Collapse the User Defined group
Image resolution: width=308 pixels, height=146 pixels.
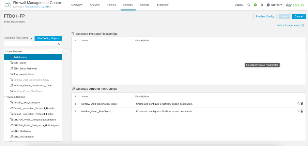point(5,52)
